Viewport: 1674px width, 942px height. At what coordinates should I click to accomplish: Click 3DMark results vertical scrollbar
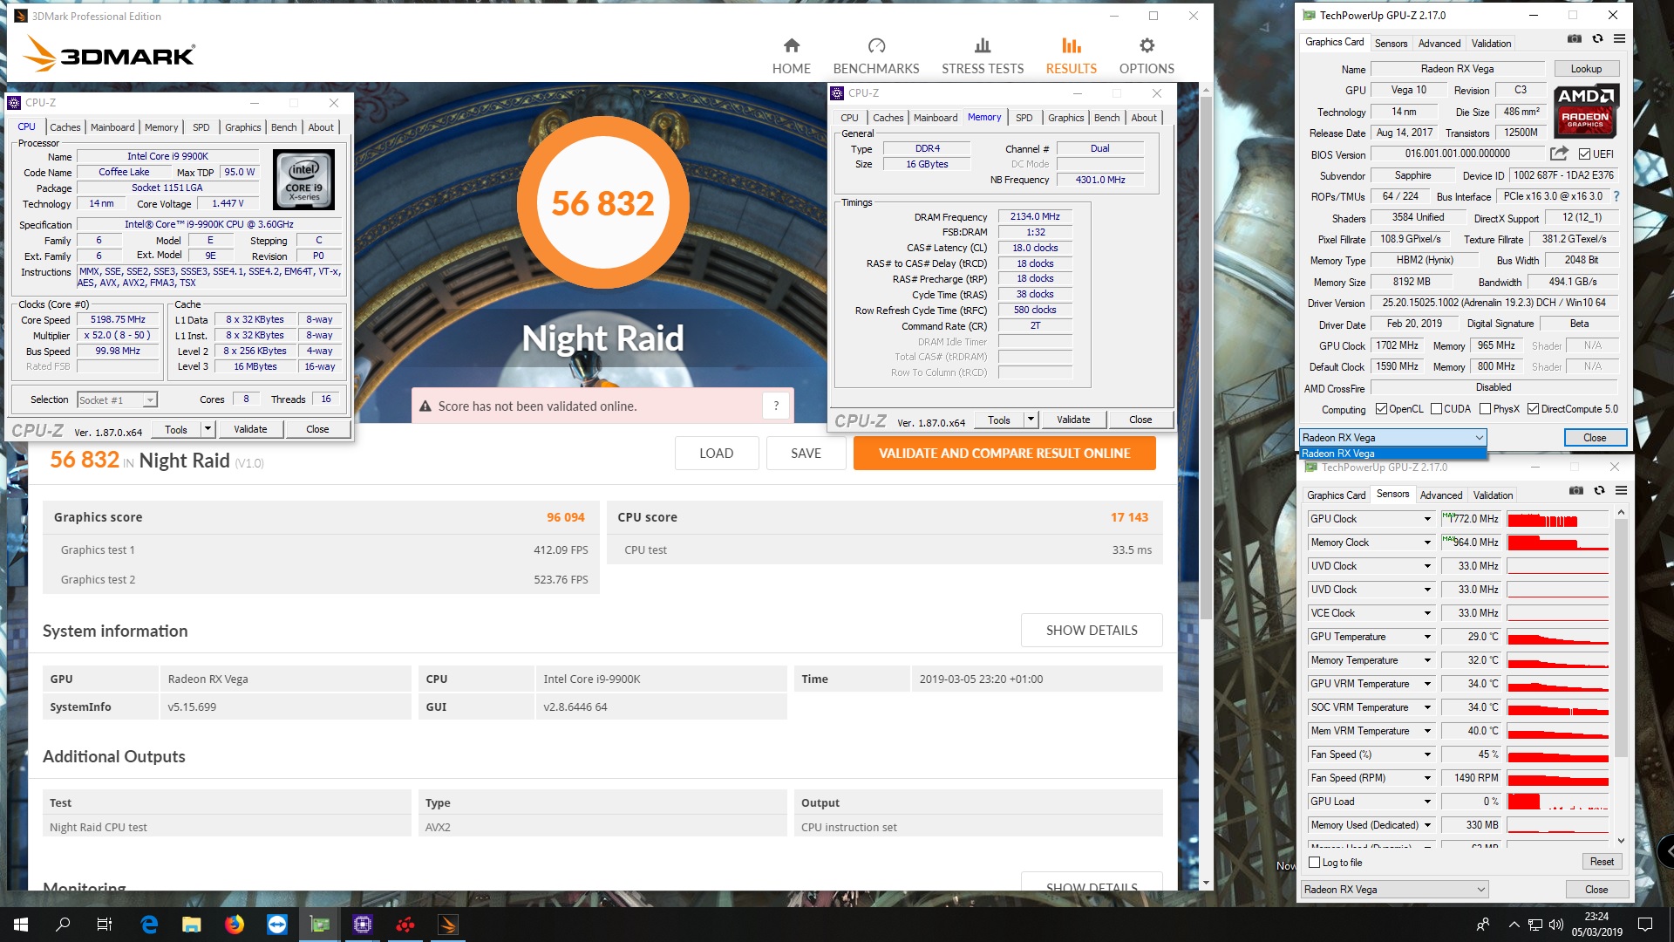[1206, 358]
